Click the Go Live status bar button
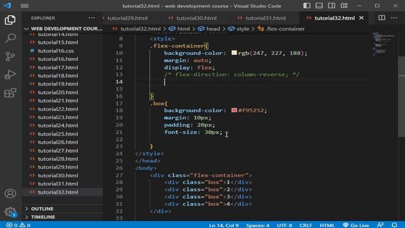The height and width of the screenshot is (228, 405). 356,225
